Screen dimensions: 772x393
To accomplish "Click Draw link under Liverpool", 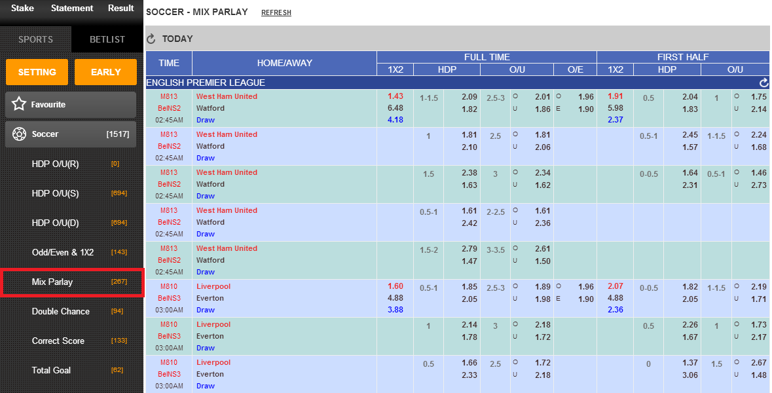I will (x=206, y=310).
